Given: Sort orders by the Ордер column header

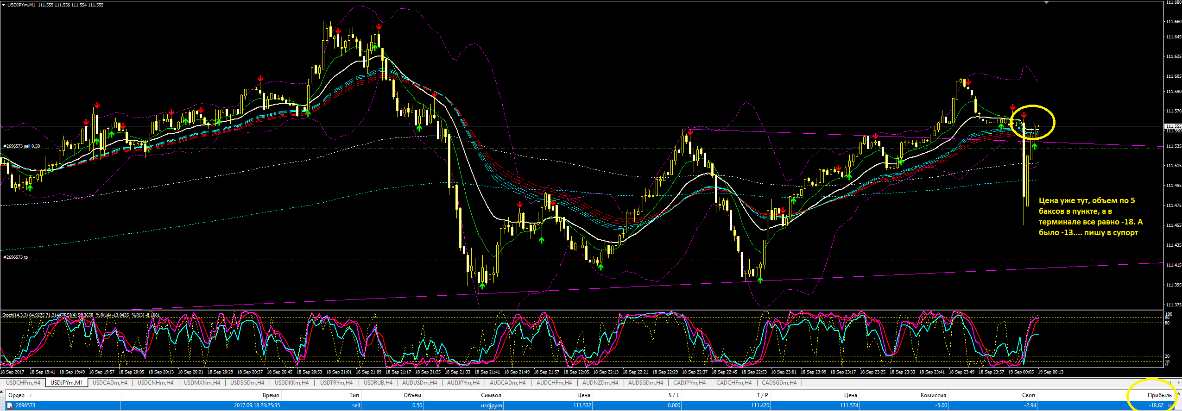Looking at the screenshot, I should click(x=17, y=395).
